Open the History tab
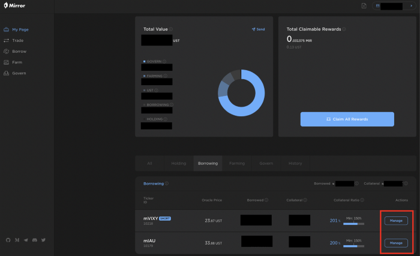The image size is (420, 256). click(295, 163)
